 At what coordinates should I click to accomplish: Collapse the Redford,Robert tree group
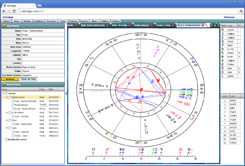[x=7, y=97]
